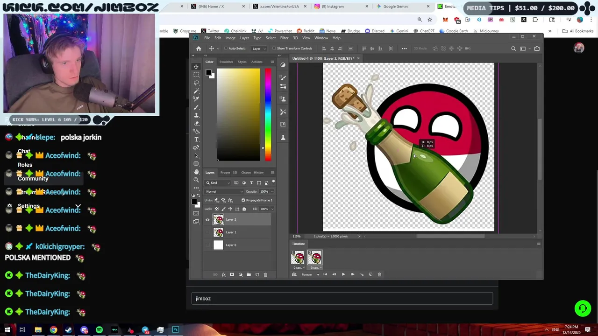This screenshot has height=336, width=598.
Task: Open the Fill dropdown arrow
Action: point(272,209)
